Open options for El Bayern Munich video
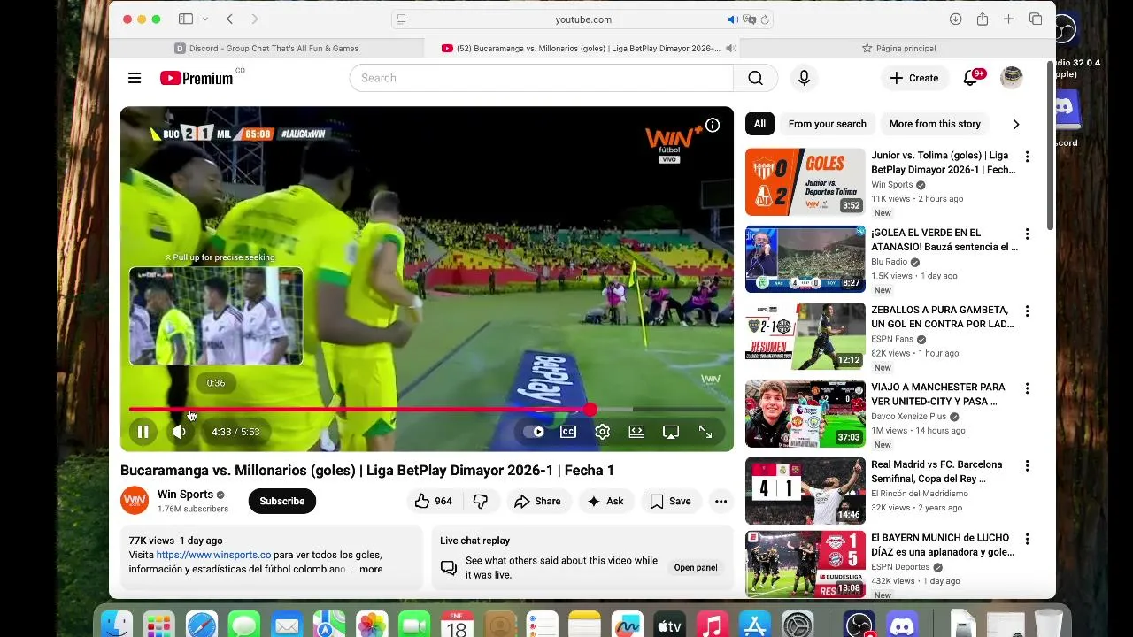The image size is (1133, 637). pos(1027,539)
